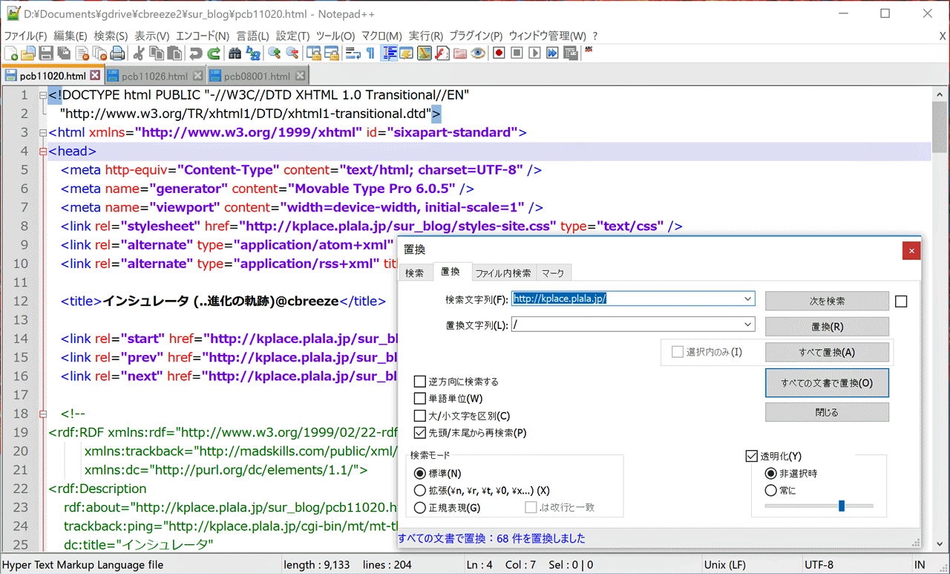Expand the 検索文字列 history dropdown
This screenshot has height=574, width=950.
point(747,299)
